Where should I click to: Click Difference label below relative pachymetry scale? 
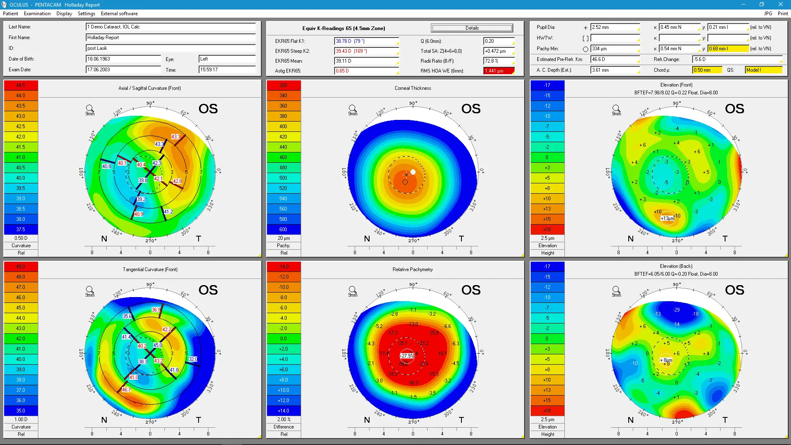click(x=283, y=427)
